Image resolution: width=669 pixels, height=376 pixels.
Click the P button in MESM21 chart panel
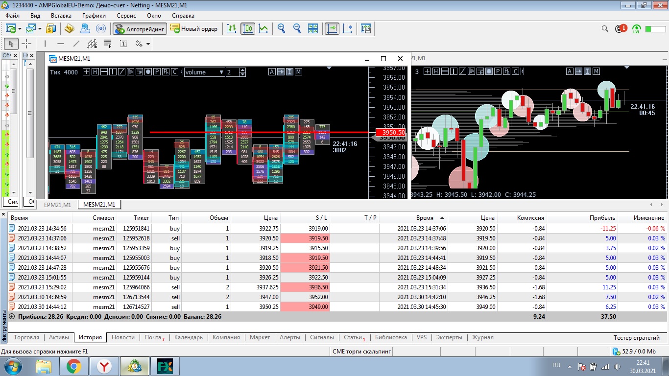(157, 72)
